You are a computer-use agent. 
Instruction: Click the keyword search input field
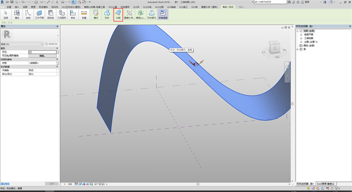pyautogui.click(x=270, y=2)
